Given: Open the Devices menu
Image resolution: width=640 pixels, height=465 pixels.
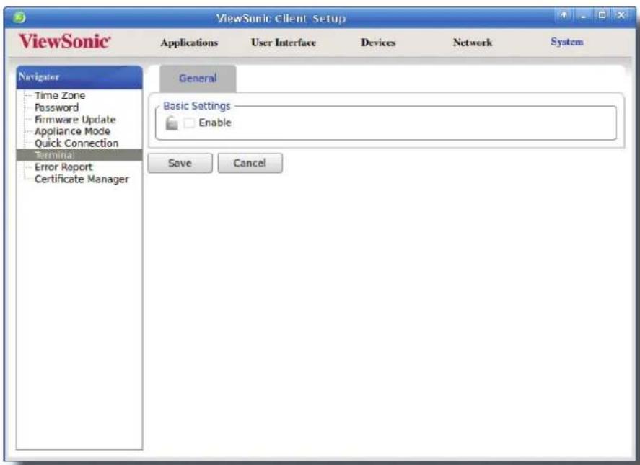Looking at the screenshot, I should pyautogui.click(x=378, y=43).
